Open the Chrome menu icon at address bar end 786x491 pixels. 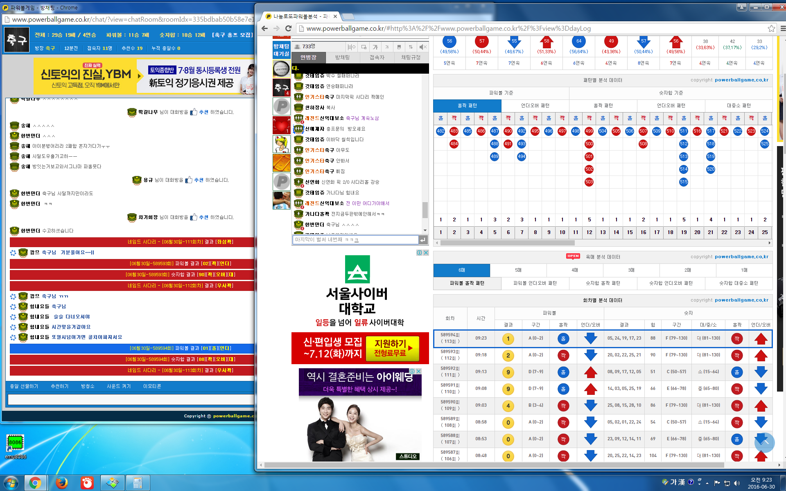pyautogui.click(x=782, y=28)
